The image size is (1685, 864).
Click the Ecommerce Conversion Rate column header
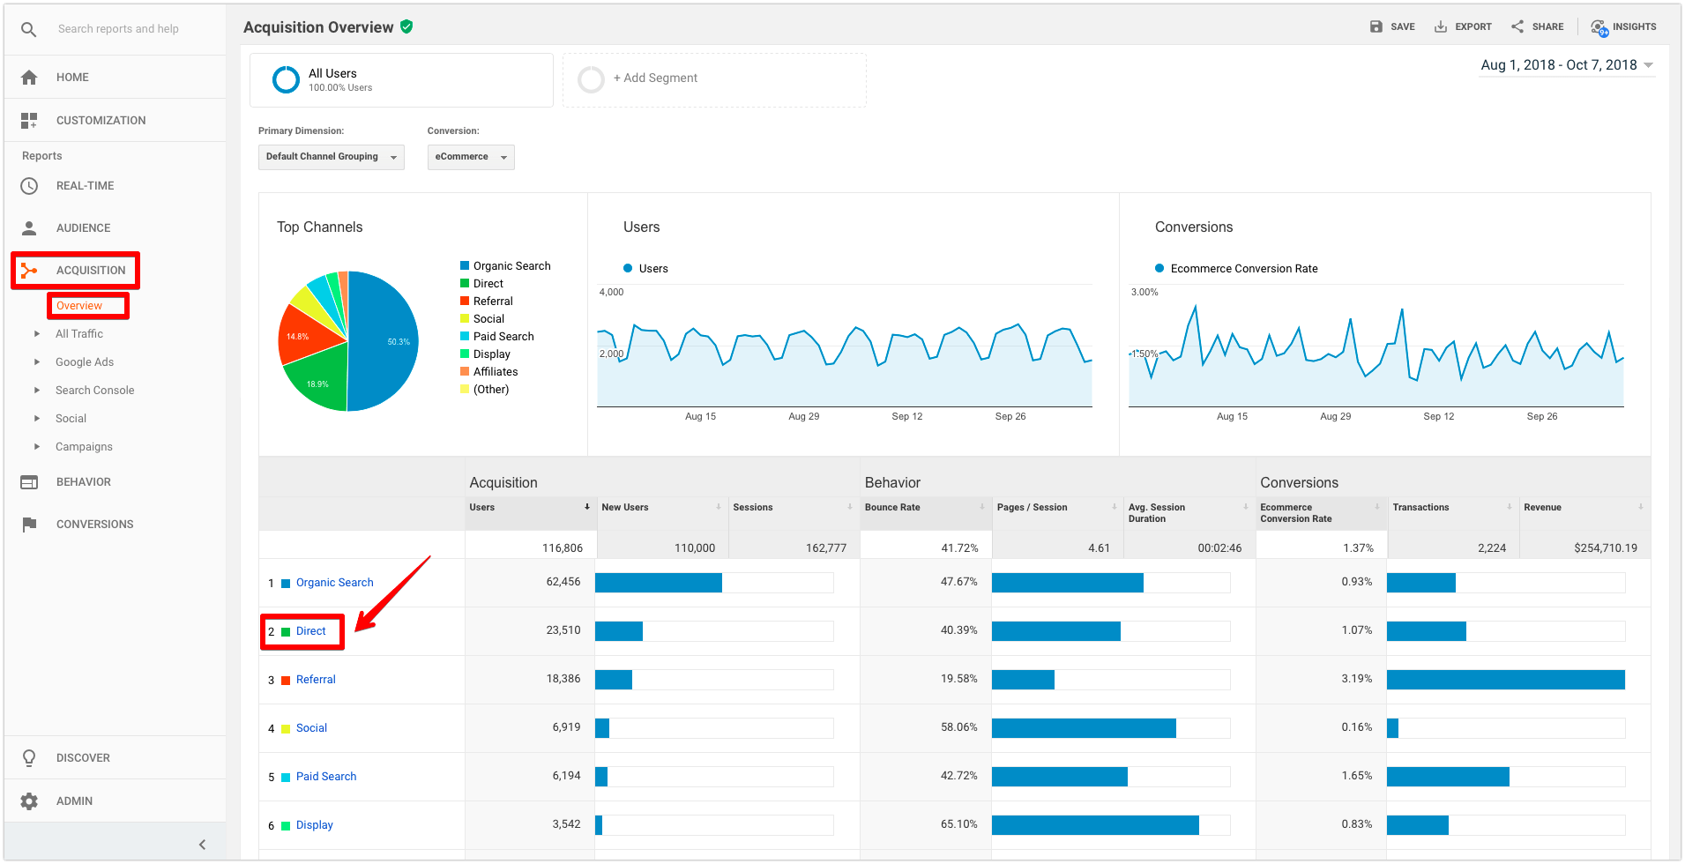(x=1295, y=513)
